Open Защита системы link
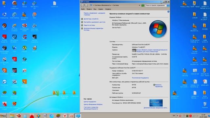 click(x=89, y=25)
